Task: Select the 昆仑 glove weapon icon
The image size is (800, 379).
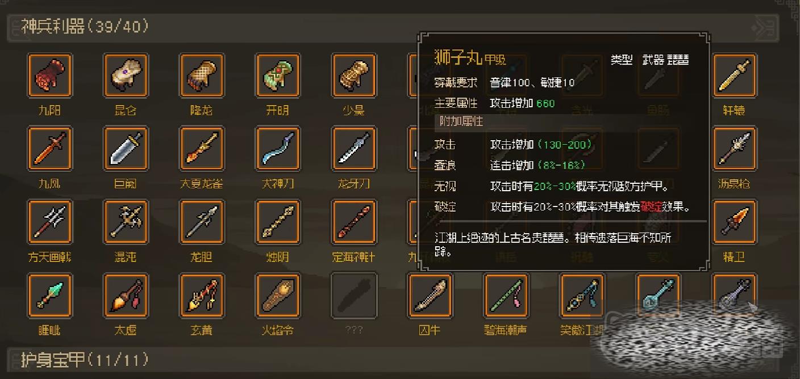Action: pyautogui.click(x=126, y=75)
